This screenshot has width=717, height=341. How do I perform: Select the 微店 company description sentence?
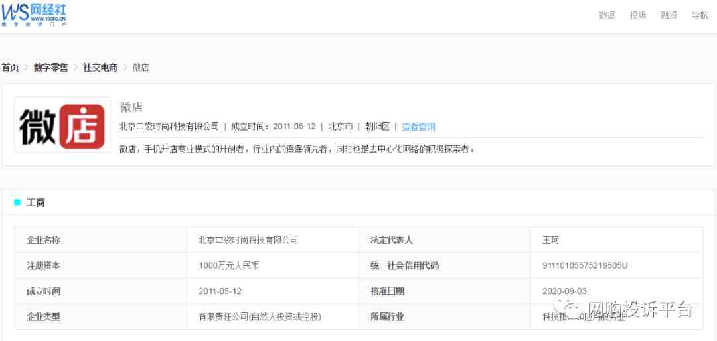pyautogui.click(x=297, y=149)
